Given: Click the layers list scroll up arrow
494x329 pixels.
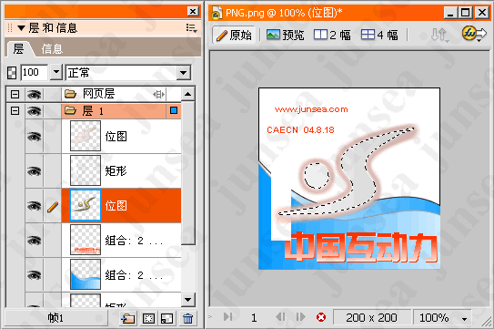Looking at the screenshot, I should click(188, 94).
